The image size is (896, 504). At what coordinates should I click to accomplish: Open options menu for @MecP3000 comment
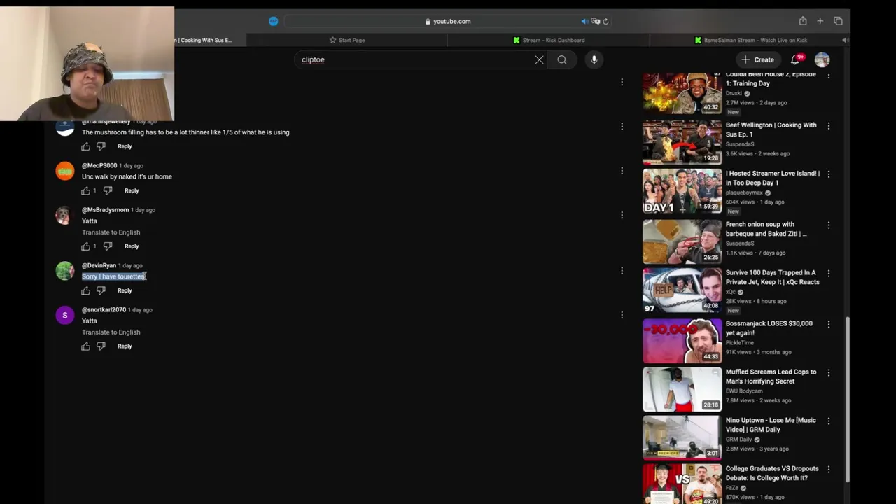tap(622, 171)
